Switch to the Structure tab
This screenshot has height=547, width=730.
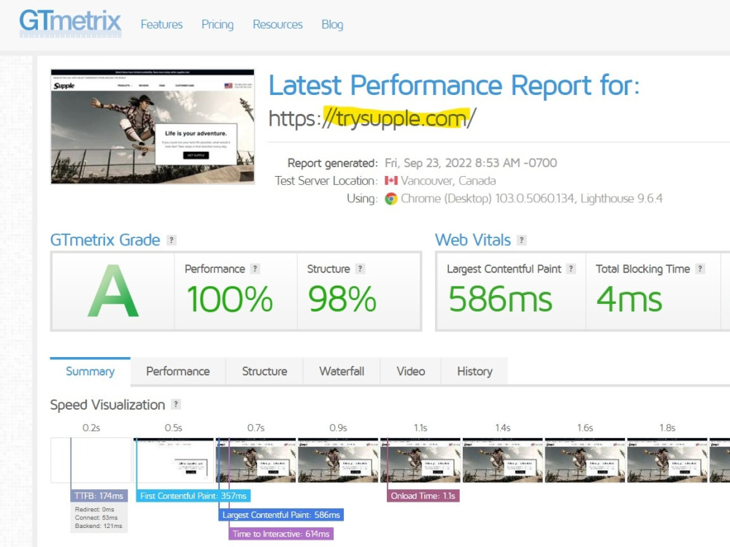click(x=264, y=371)
